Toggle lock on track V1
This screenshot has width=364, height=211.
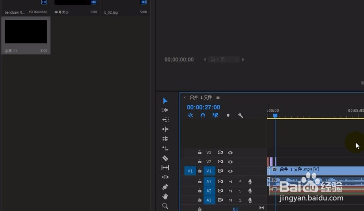tap(200, 171)
